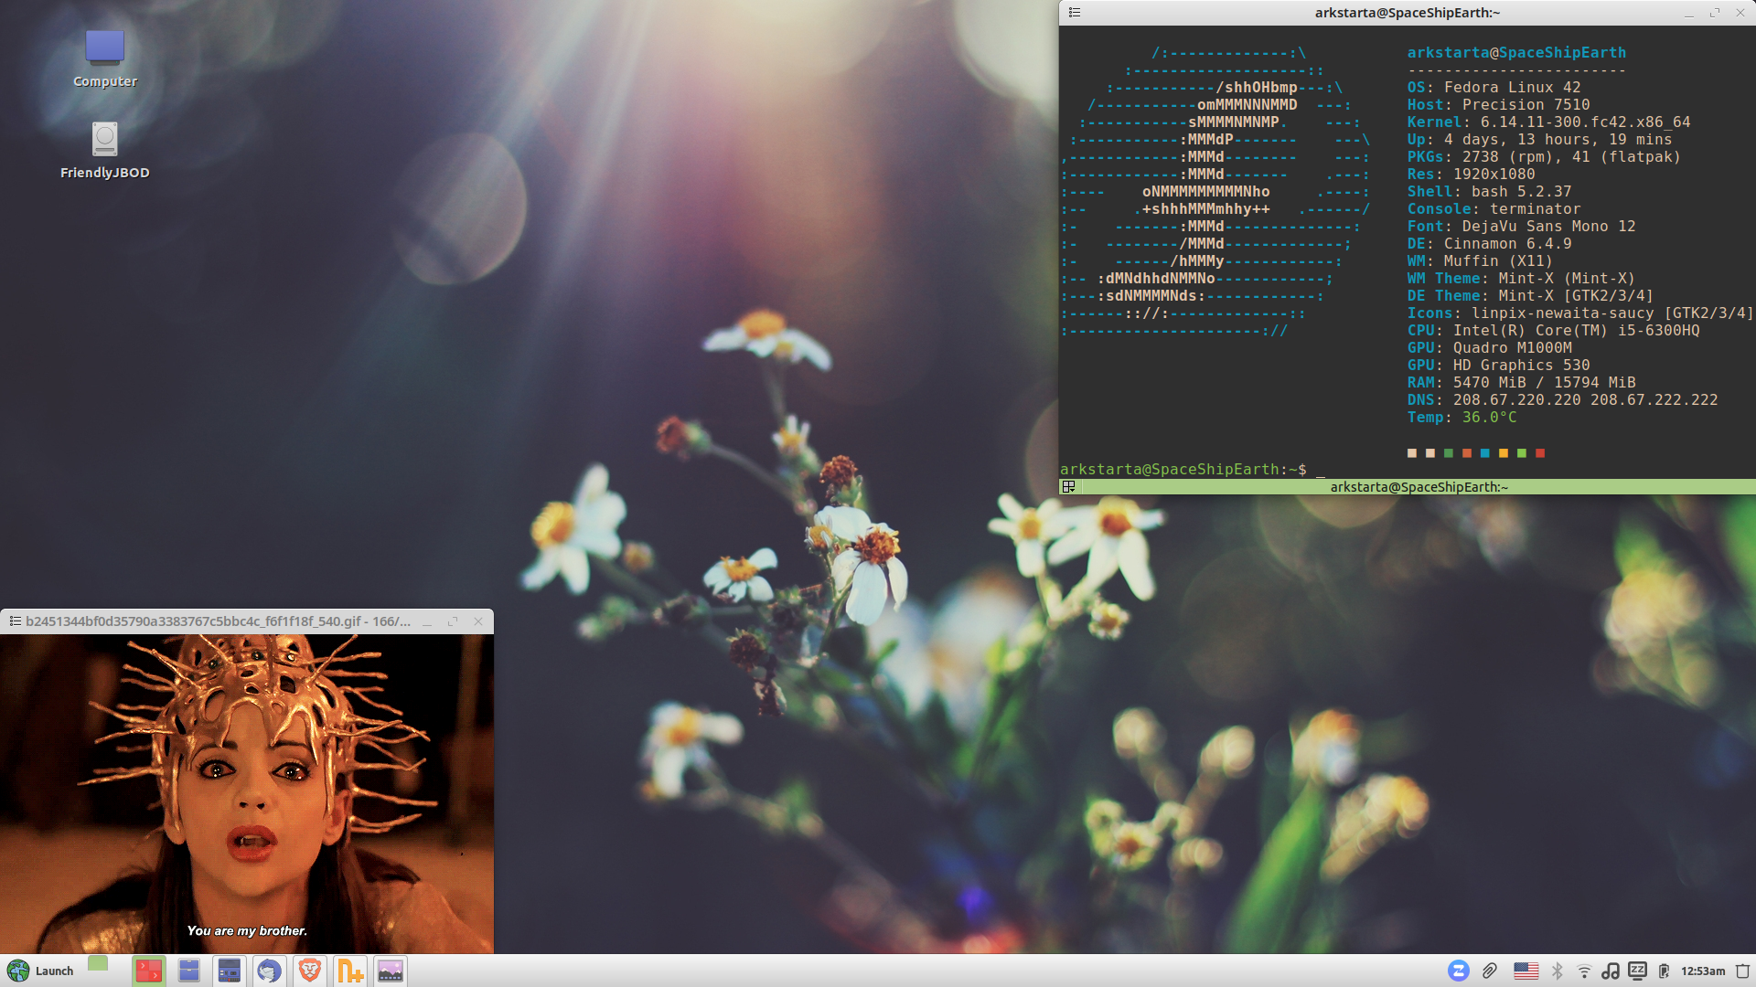
Task: Click the 'Temp: 36.0°C' line
Action: coord(1462,418)
